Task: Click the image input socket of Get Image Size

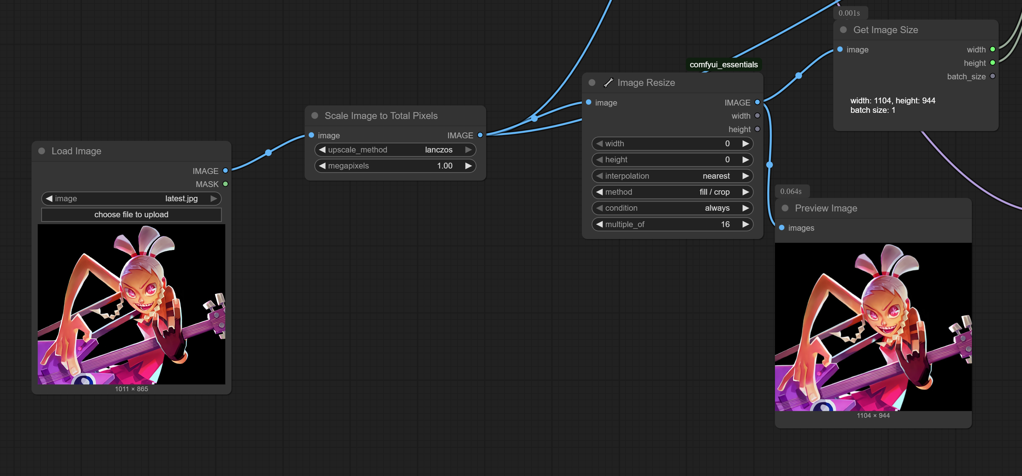Action: [x=840, y=49]
